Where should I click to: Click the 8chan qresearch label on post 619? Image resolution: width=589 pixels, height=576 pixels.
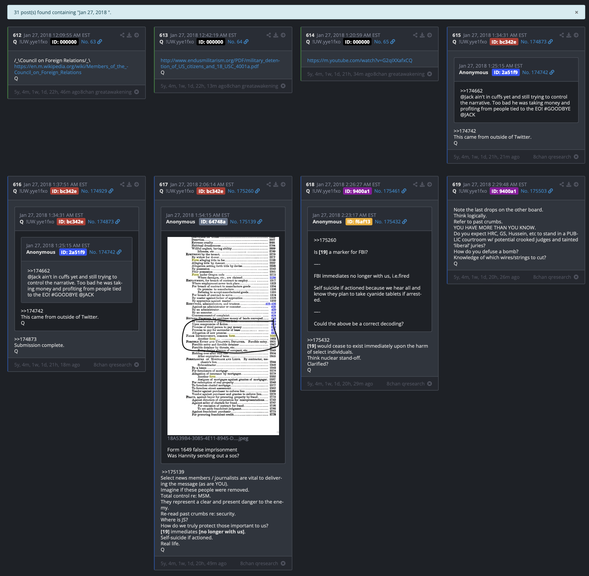[552, 277]
